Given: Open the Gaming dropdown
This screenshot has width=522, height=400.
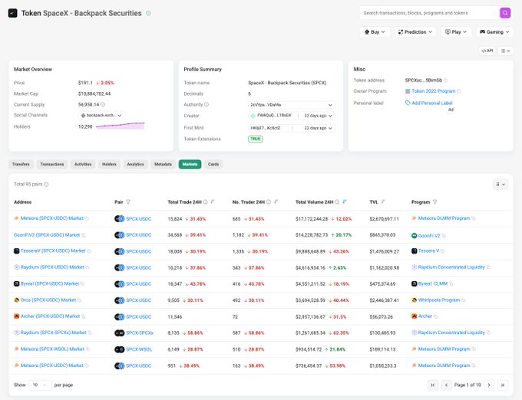Looking at the screenshot, I should tap(494, 32).
